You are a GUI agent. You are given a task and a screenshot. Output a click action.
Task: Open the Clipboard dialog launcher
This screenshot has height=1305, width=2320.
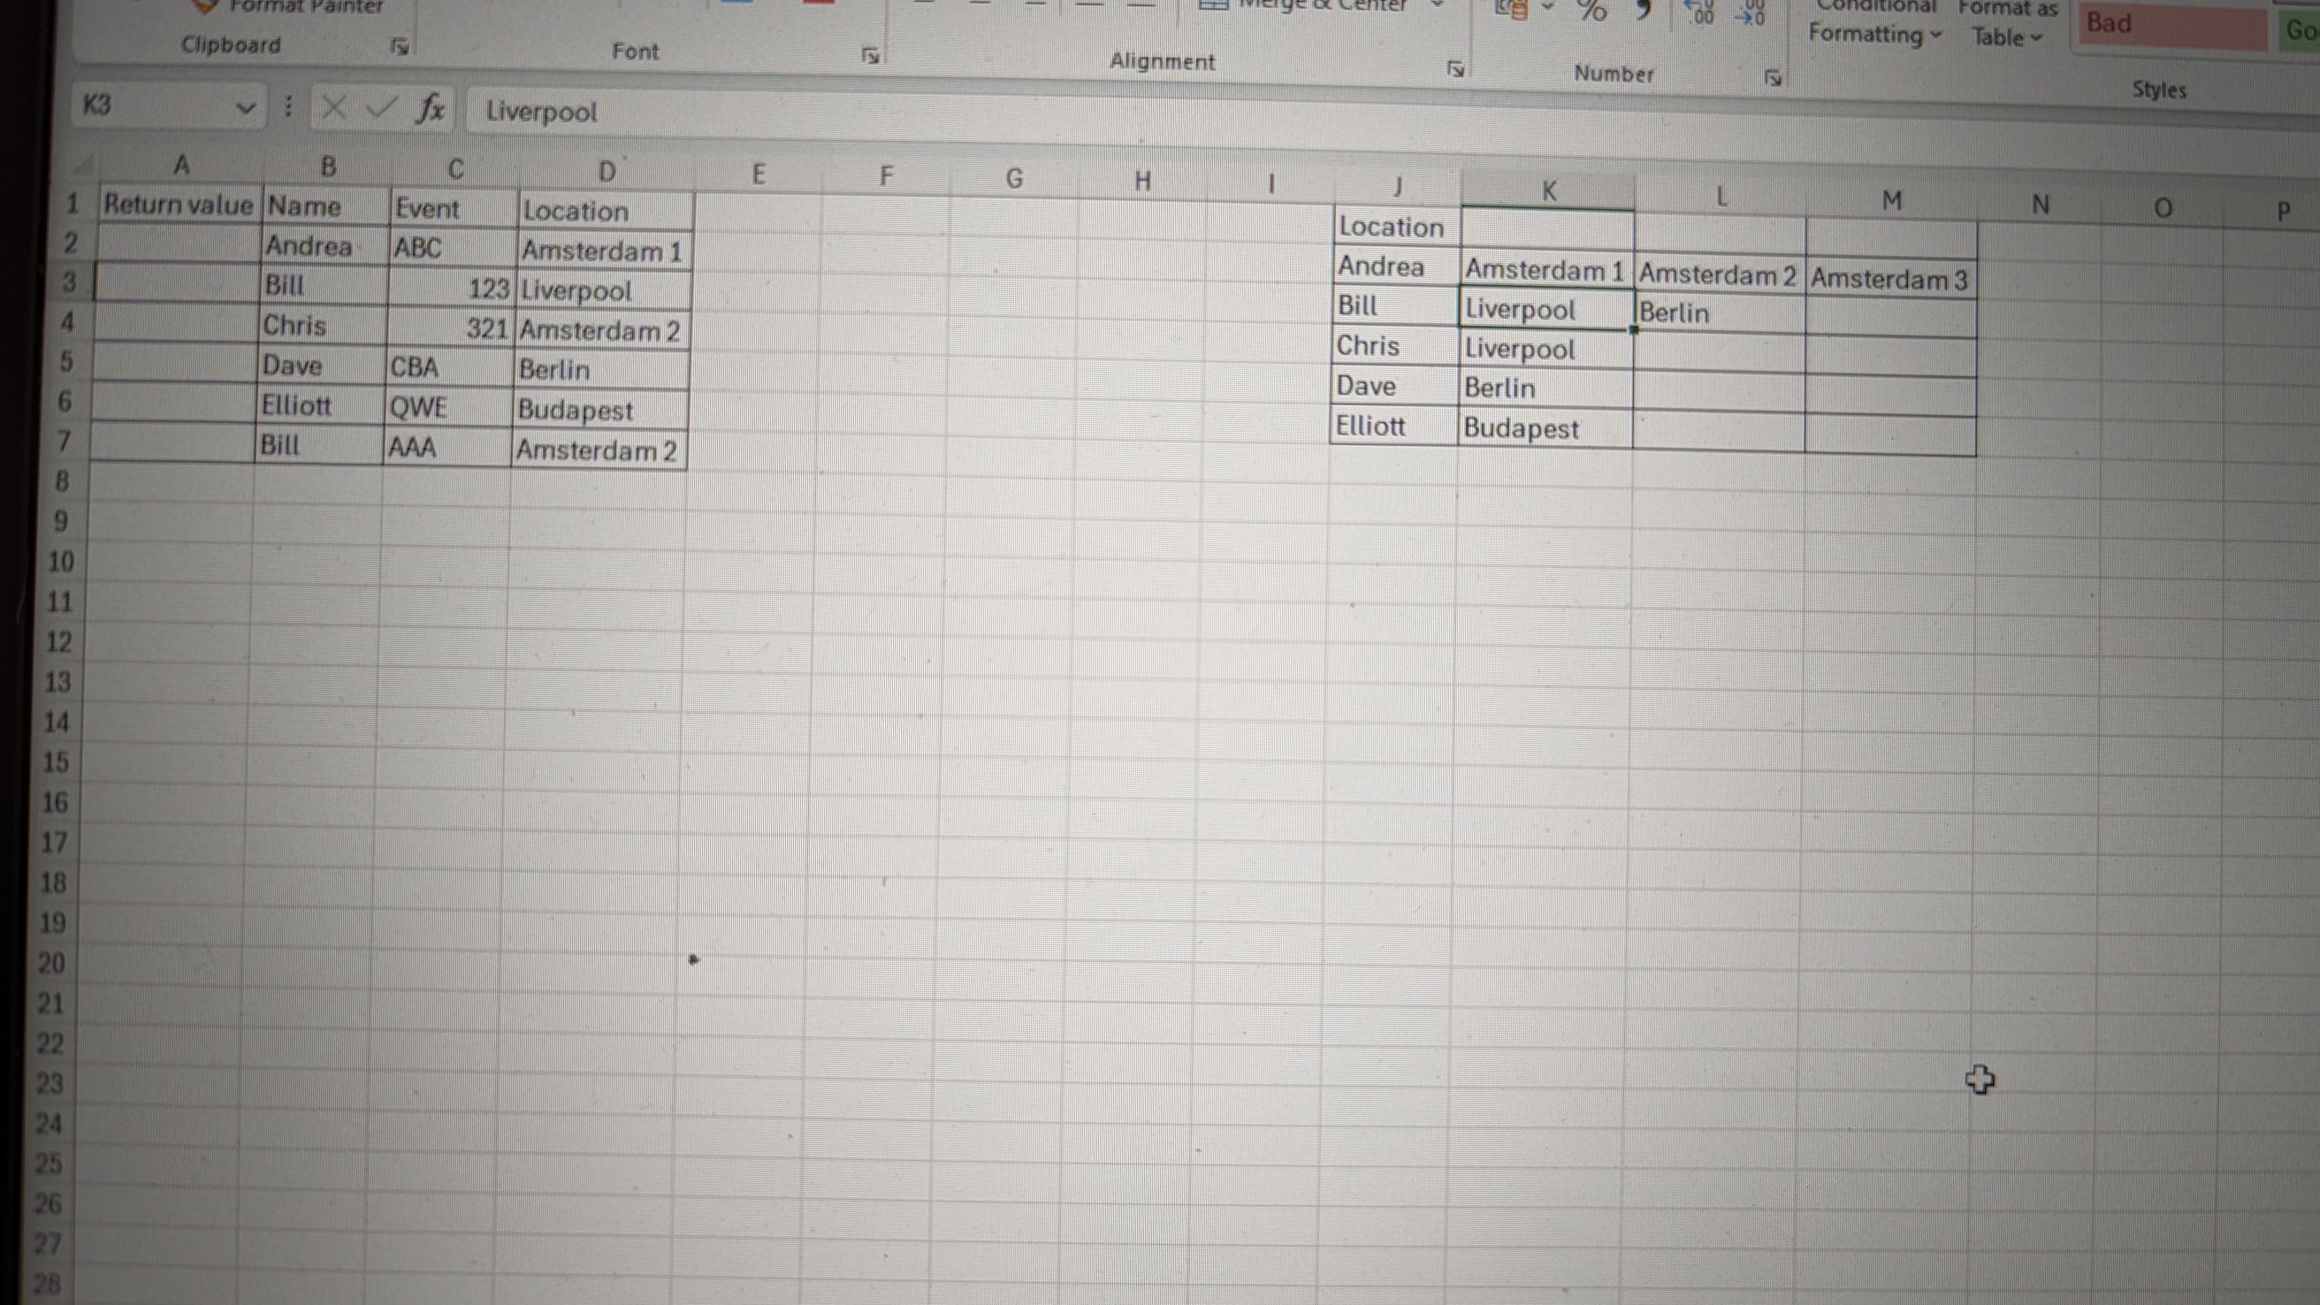tap(400, 47)
